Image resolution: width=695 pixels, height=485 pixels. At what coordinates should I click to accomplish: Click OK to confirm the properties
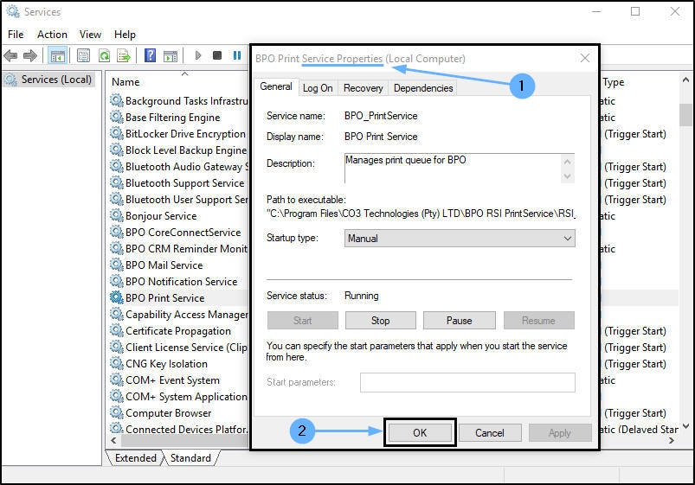[x=419, y=433]
